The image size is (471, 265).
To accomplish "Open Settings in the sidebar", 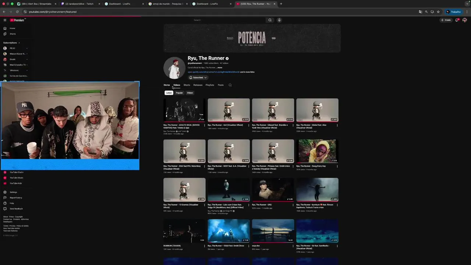I will tap(13, 192).
